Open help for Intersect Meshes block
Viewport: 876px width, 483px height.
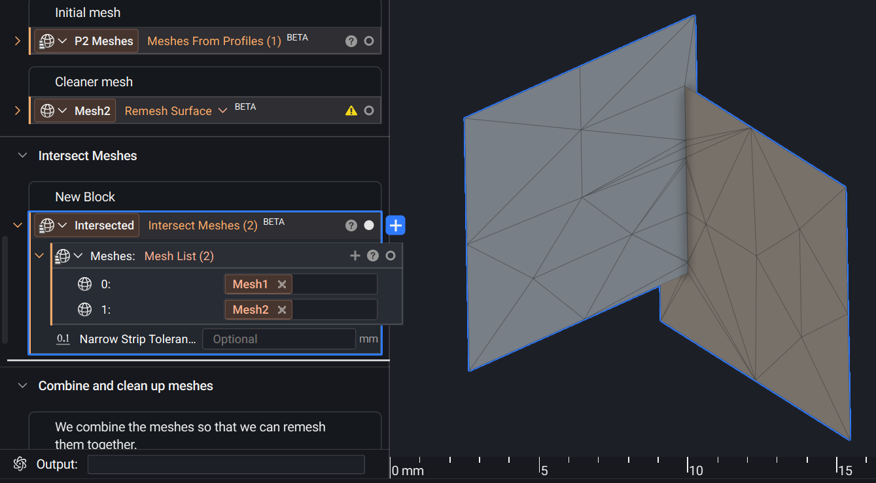click(x=351, y=225)
